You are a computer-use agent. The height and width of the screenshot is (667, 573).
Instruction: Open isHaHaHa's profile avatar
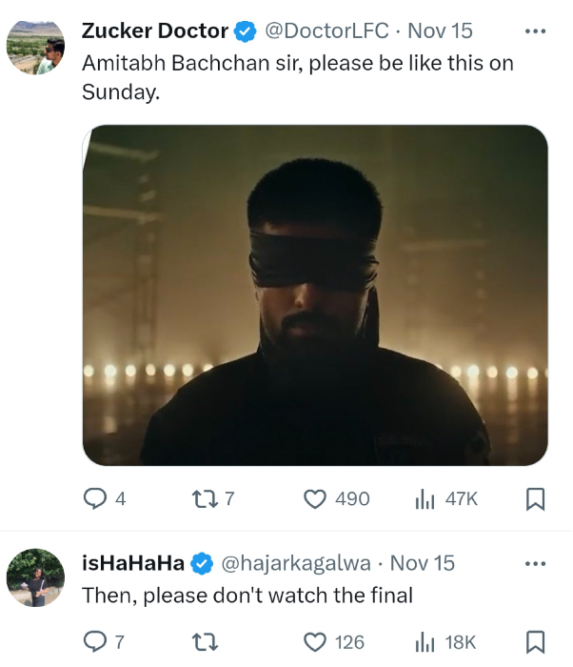[x=35, y=577]
